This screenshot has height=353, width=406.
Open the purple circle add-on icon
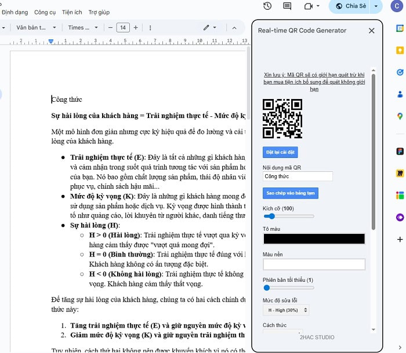[400, 218]
